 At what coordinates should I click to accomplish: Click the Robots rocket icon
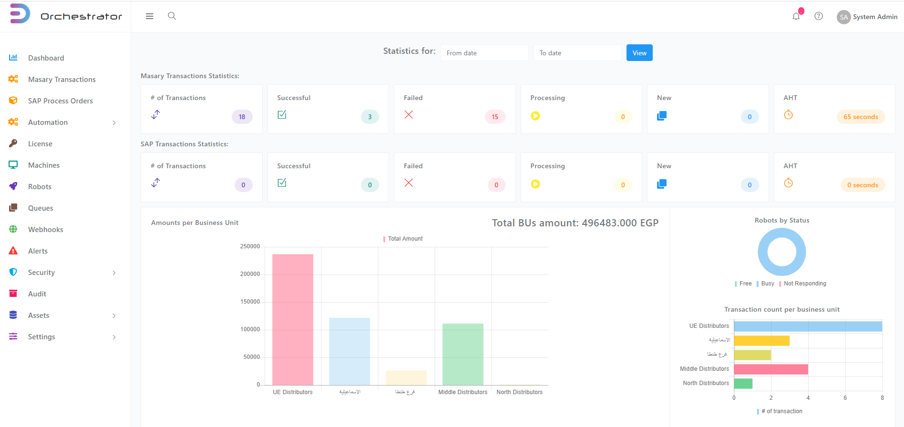pyautogui.click(x=13, y=186)
